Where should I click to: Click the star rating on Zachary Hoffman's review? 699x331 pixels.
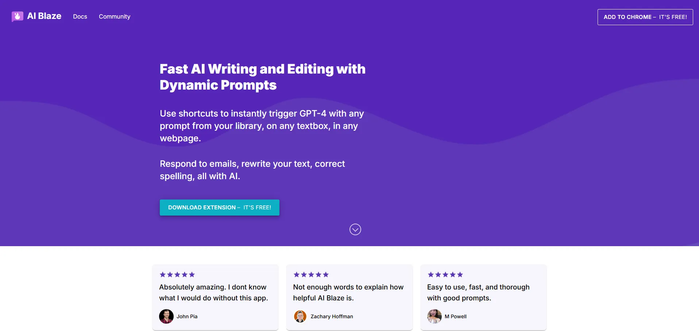pos(311,275)
